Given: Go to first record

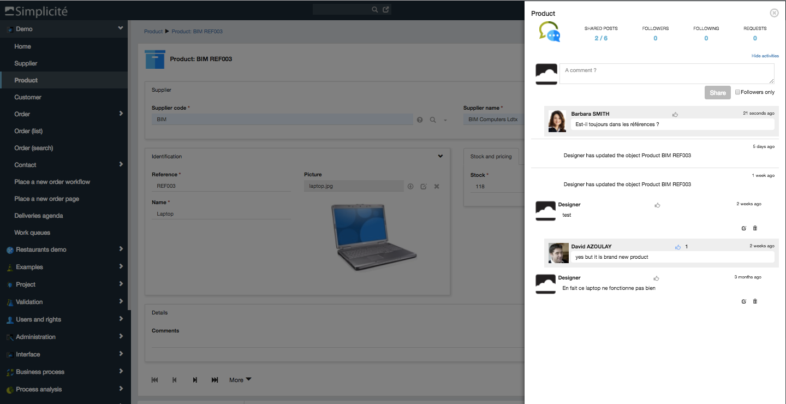Looking at the screenshot, I should pos(154,380).
